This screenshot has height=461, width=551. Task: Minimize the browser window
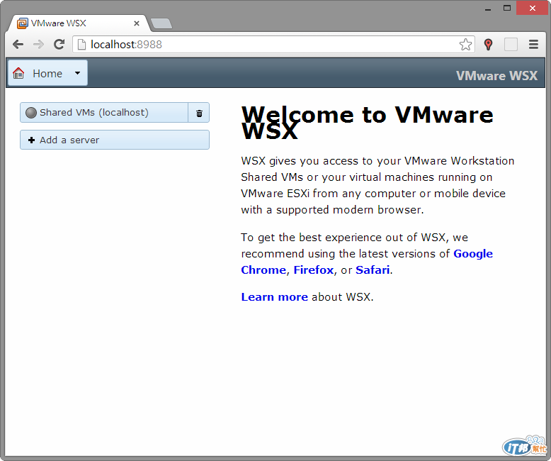click(488, 9)
